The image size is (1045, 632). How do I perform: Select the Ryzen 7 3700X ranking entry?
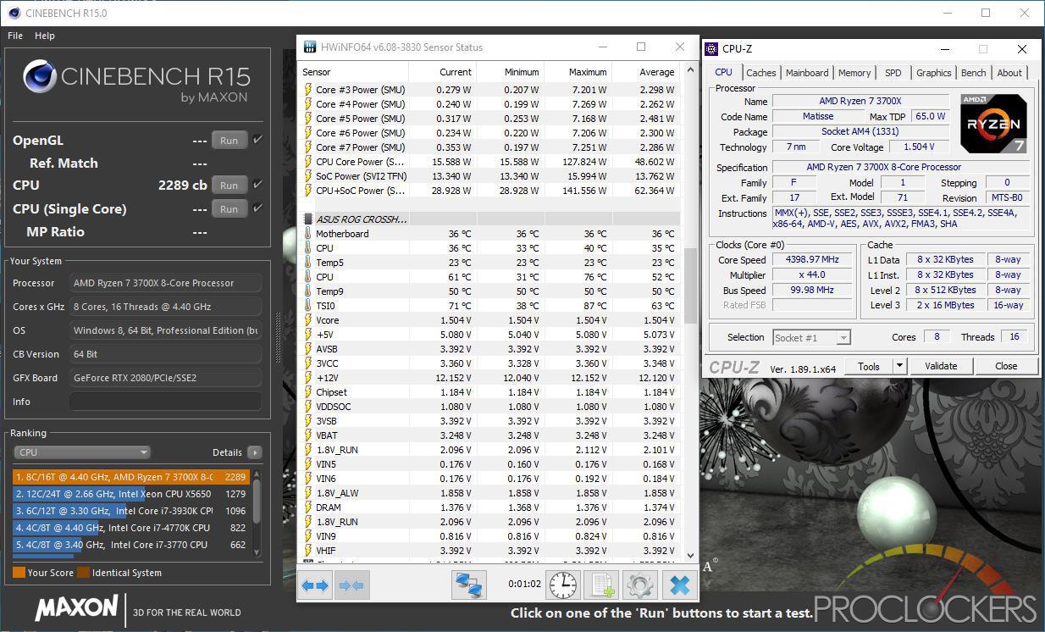pos(130,477)
